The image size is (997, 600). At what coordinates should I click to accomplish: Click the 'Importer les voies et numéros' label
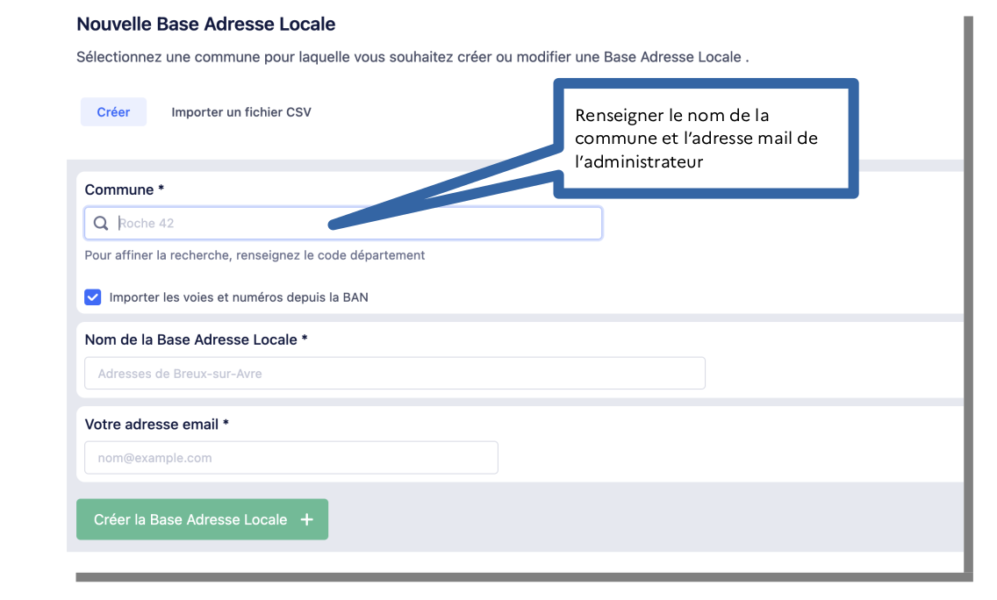[x=239, y=297]
